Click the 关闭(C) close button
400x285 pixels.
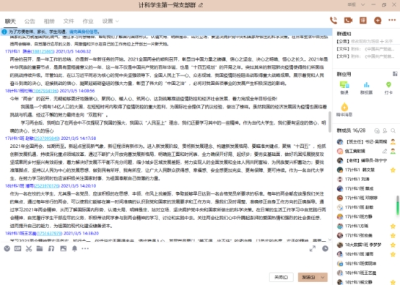coord(281,277)
